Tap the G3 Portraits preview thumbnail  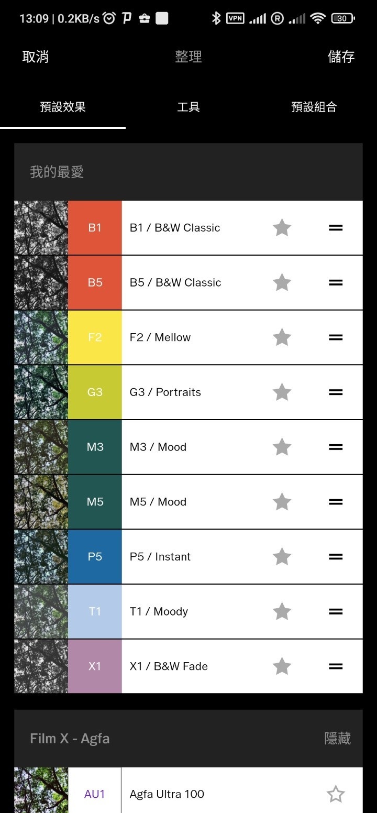point(41,392)
